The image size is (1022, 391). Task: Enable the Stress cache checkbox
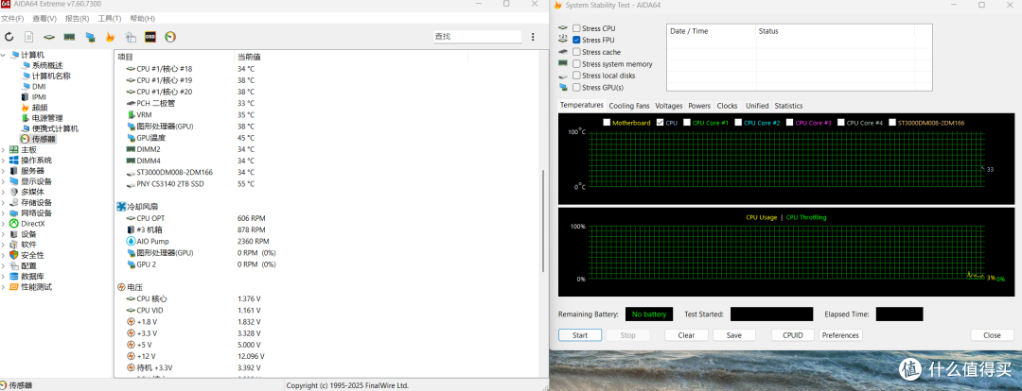[576, 52]
